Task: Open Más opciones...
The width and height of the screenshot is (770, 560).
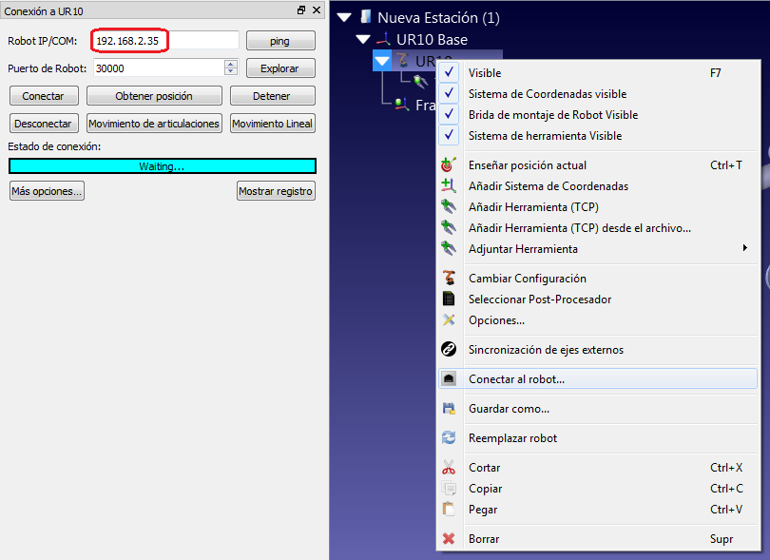Action: tap(47, 190)
